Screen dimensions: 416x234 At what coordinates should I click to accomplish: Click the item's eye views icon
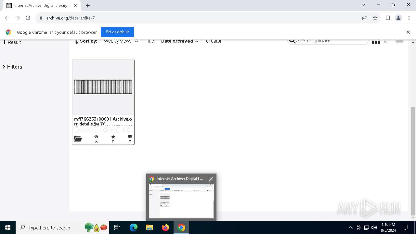(96, 137)
